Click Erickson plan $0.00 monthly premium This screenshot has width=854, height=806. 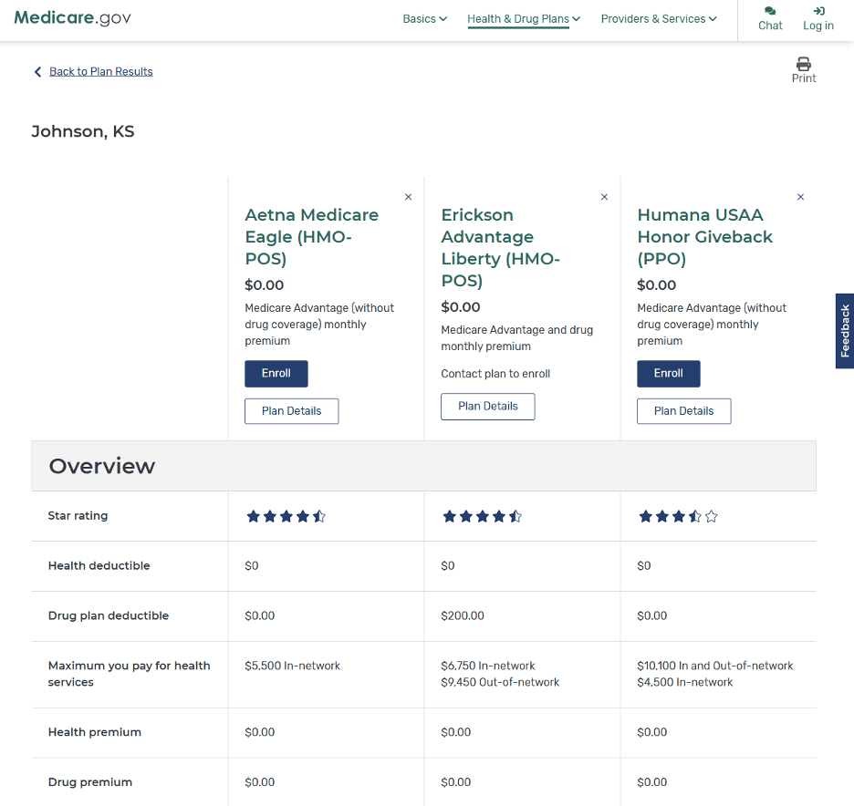460,307
